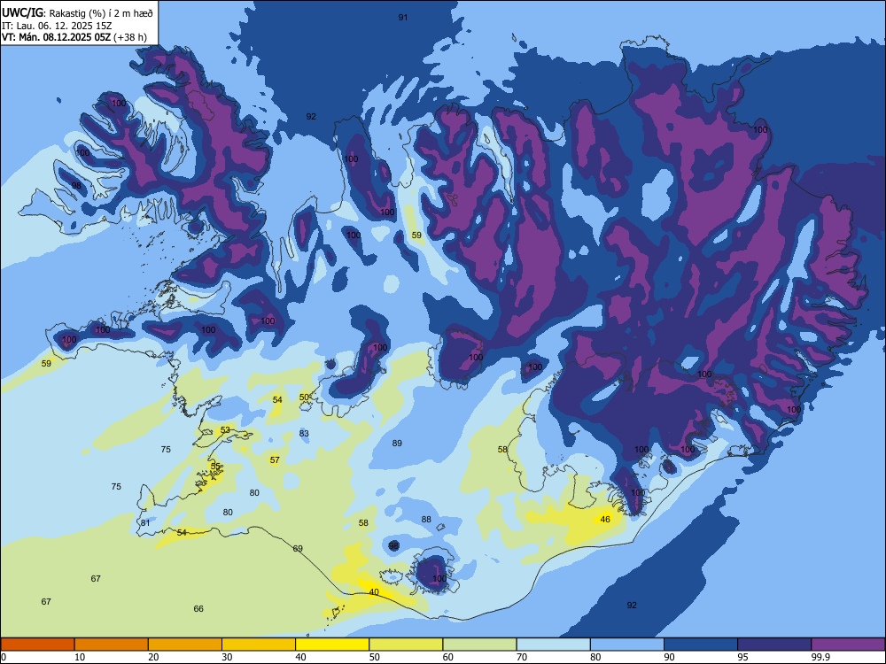This screenshot has width=886, height=664.
Task: Choose the light green 60–70 legend swatch
Action: coord(479,645)
